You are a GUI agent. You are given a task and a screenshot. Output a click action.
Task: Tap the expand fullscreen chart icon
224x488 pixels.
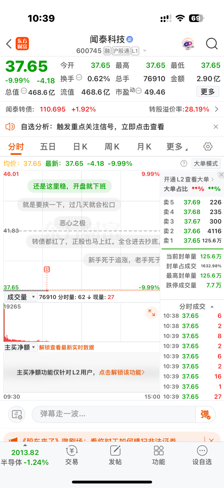coord(152,313)
